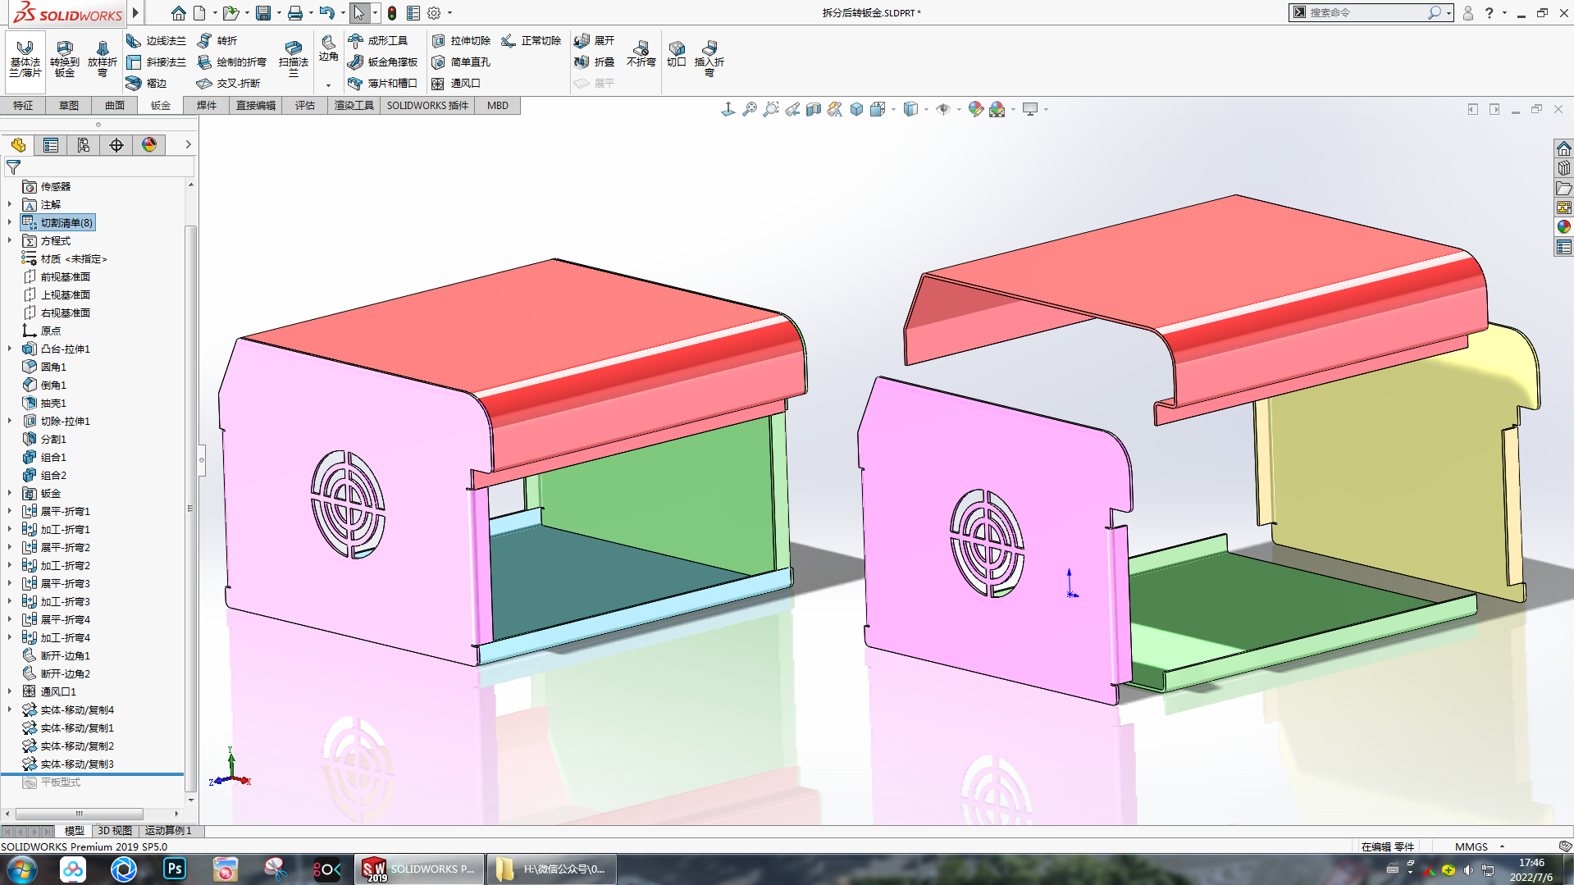Image resolution: width=1574 pixels, height=885 pixels.
Task: Open the Appearances task pane icon
Action: click(1564, 227)
